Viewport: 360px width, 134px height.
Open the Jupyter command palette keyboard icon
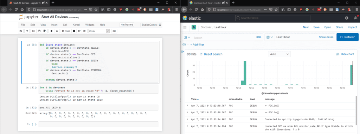[114, 31]
